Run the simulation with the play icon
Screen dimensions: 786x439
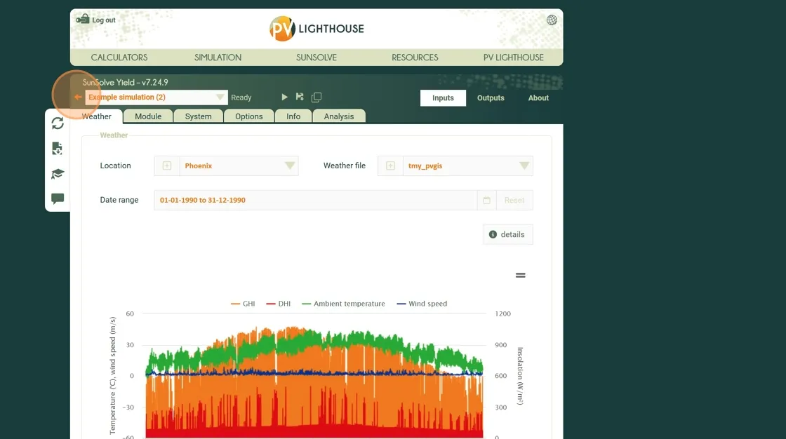click(x=284, y=97)
